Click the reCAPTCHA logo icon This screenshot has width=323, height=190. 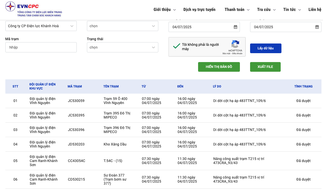coord(235,44)
